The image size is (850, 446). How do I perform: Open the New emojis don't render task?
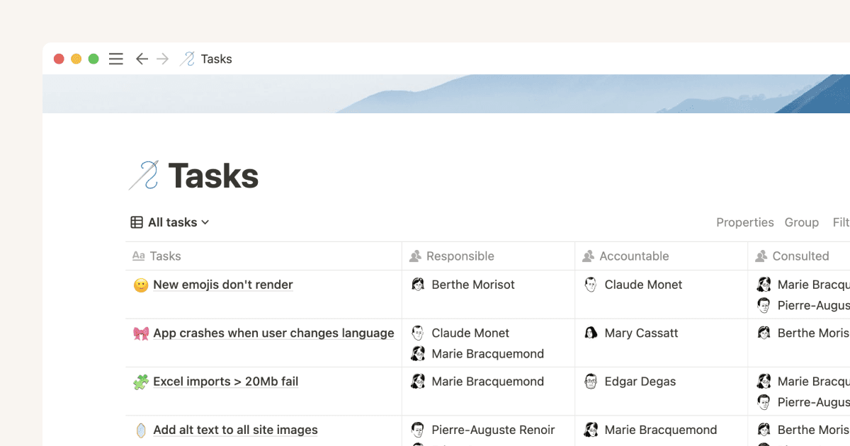[222, 285]
